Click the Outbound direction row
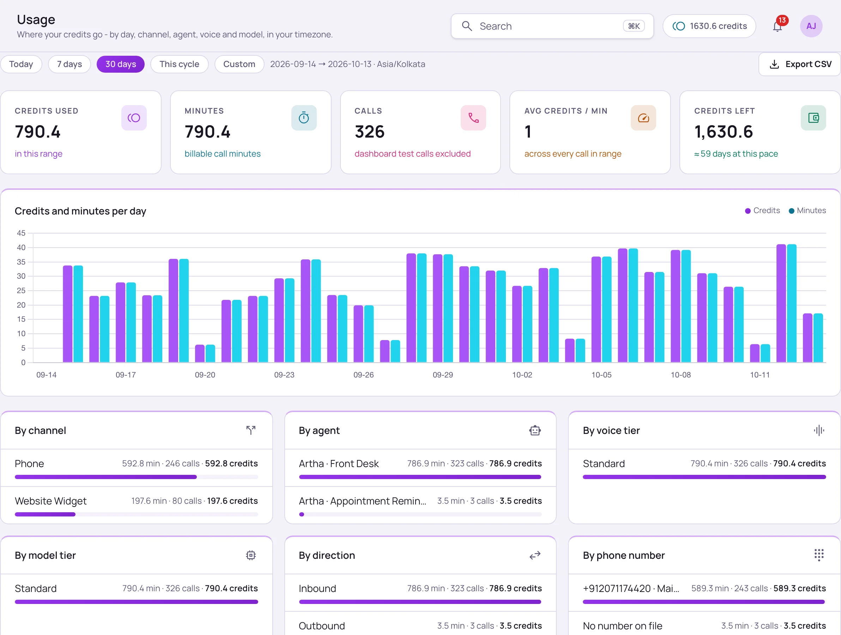Image resolution: width=841 pixels, height=635 pixels. click(420, 624)
